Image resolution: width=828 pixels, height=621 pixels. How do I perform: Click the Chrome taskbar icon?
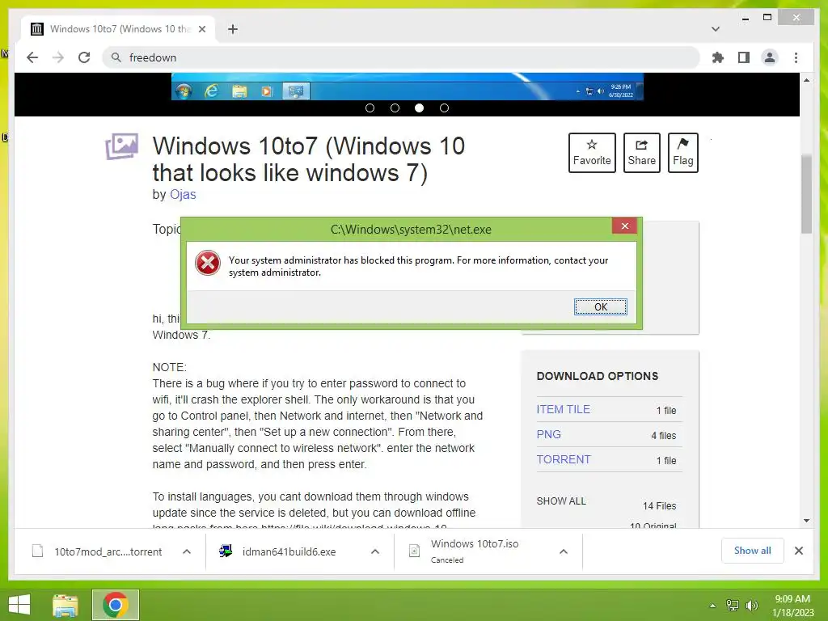(116, 605)
